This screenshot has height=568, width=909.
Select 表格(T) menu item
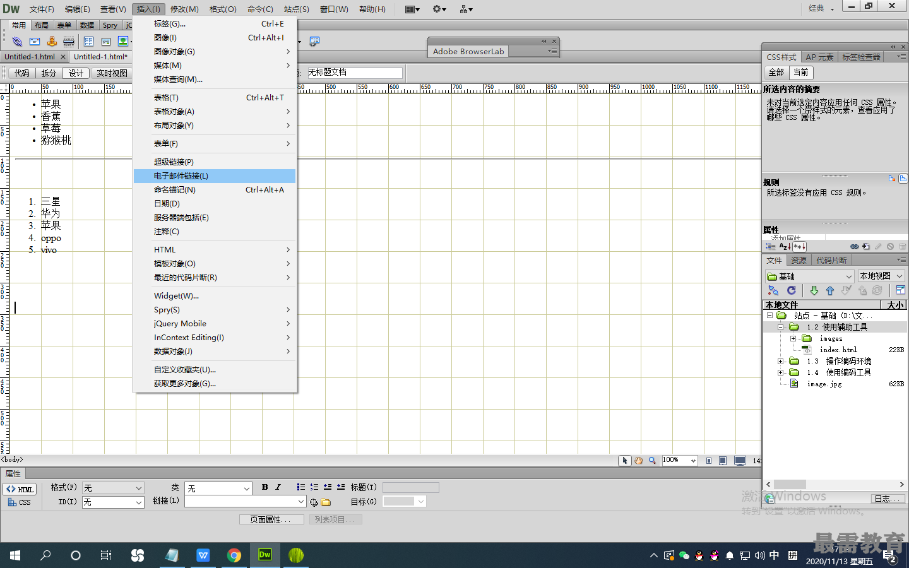click(215, 98)
